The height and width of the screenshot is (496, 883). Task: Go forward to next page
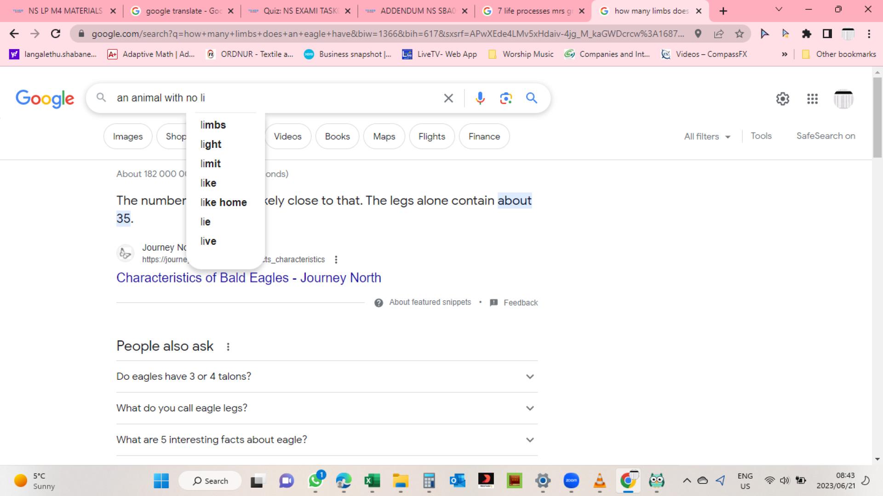pos(35,34)
